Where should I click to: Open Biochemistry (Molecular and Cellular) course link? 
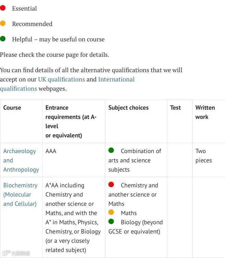point(20,194)
